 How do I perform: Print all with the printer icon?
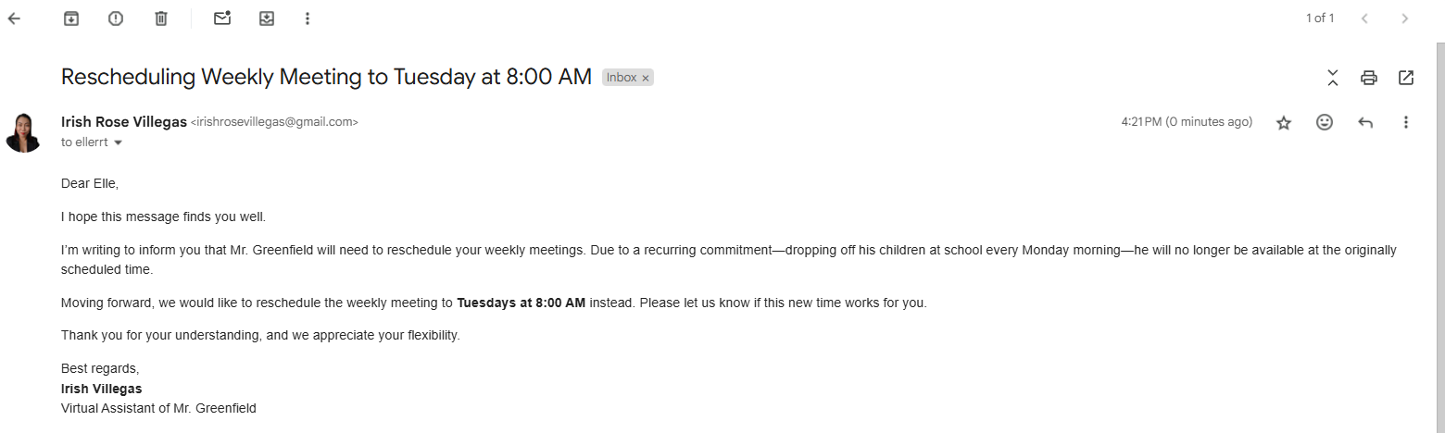[x=1369, y=78]
